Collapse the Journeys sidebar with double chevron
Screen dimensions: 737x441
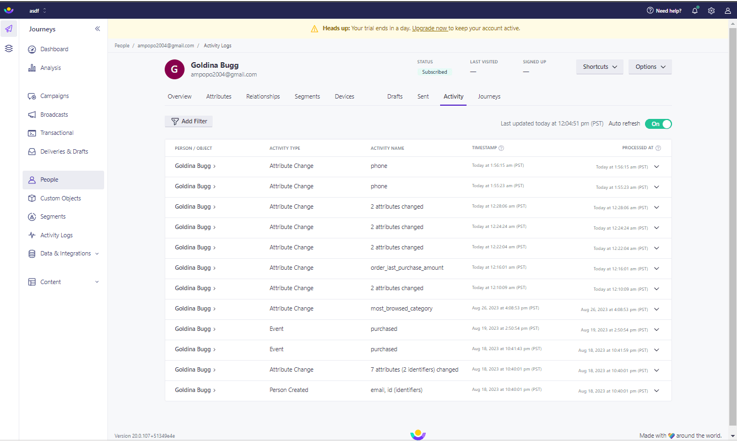click(x=97, y=29)
